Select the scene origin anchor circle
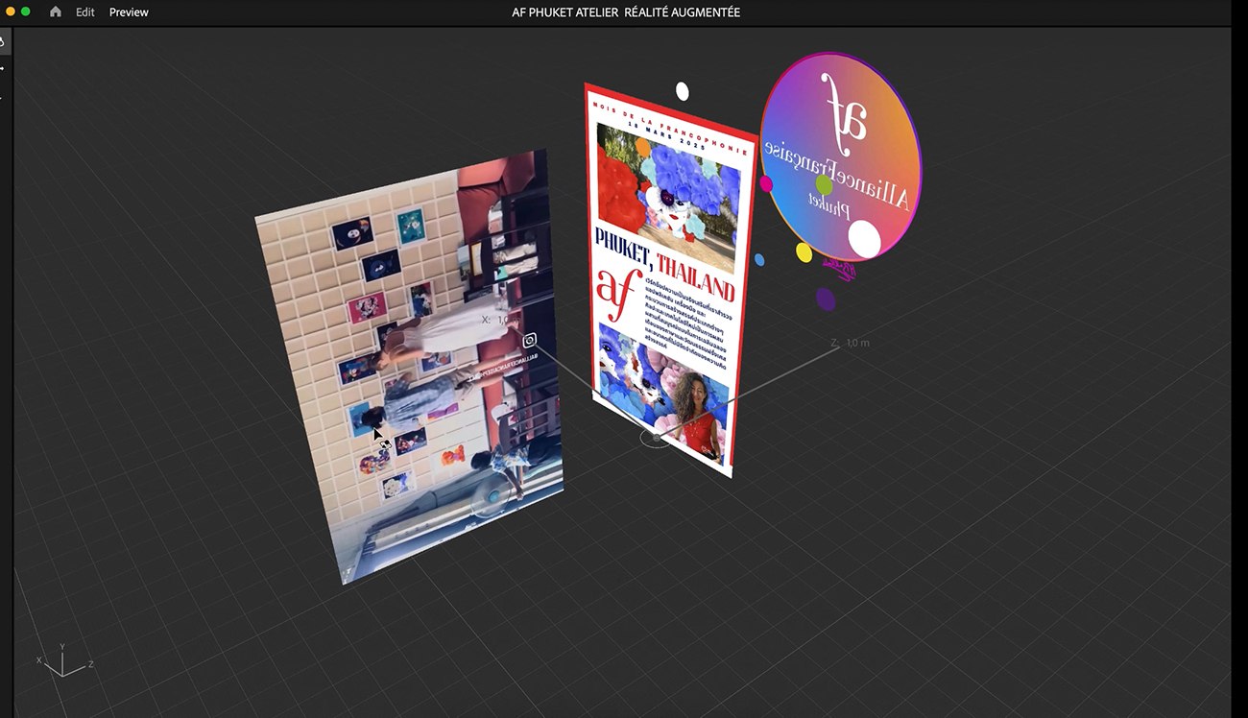The image size is (1248, 718). tap(657, 437)
